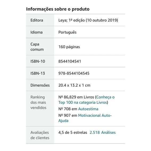
Task: Select the Avaliações de clientes label
Action: pyautogui.click(x=40, y=135)
